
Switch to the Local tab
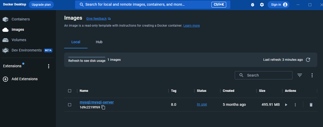(x=76, y=42)
